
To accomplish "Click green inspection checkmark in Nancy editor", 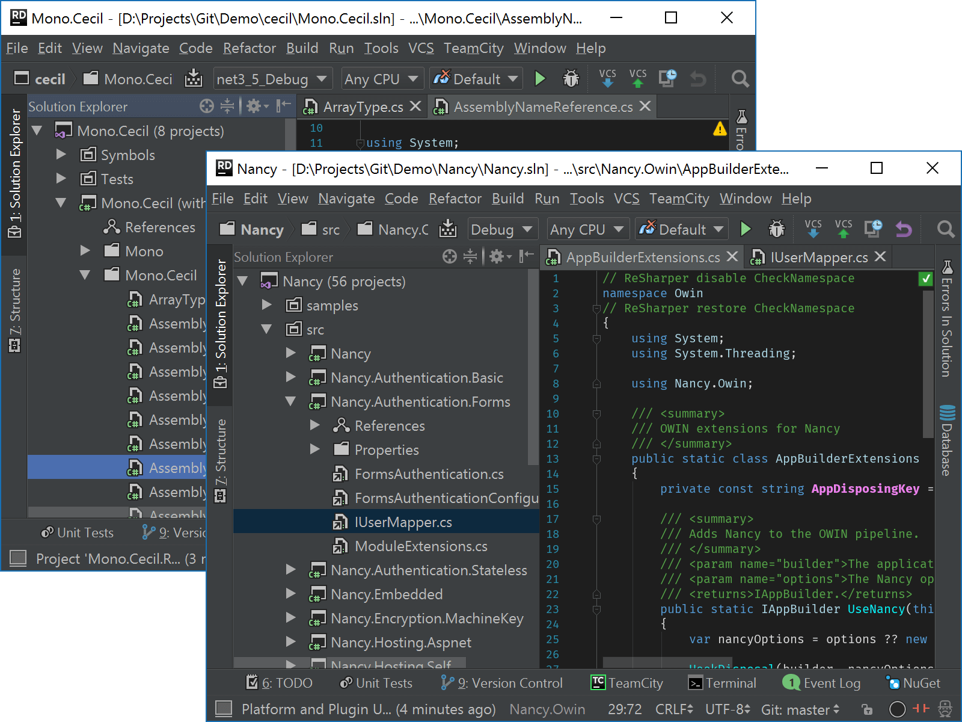I will point(926,279).
